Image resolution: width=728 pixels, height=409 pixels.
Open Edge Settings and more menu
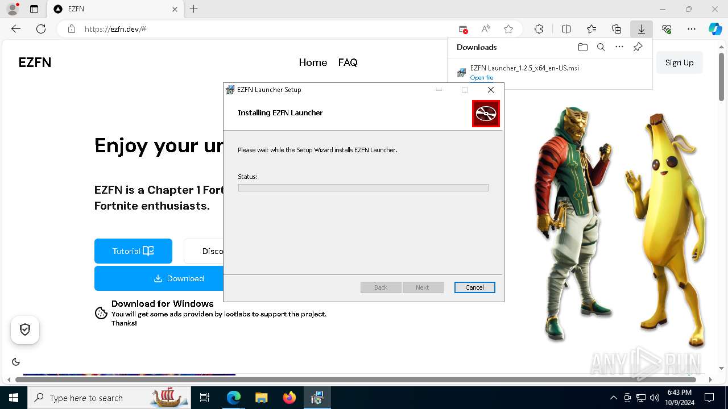click(x=692, y=29)
